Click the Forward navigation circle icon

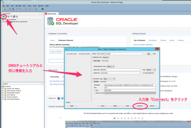pyautogui.click(x=30, y=9)
